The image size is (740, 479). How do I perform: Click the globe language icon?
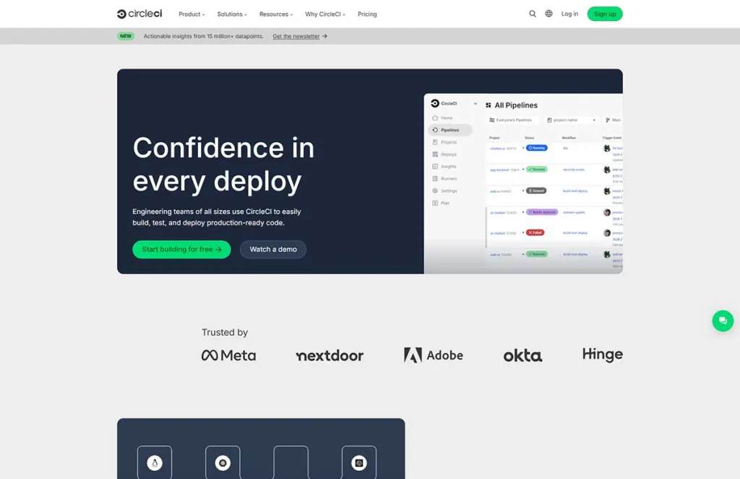point(548,14)
